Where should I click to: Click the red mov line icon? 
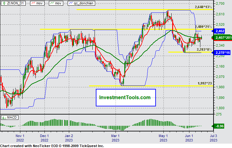[33, 3]
